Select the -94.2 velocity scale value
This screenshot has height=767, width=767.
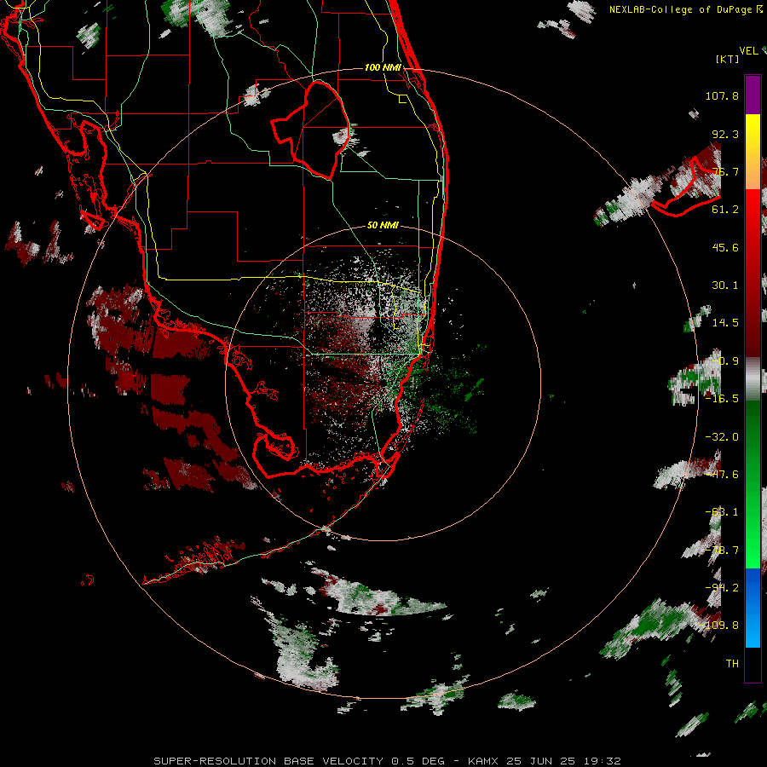(x=722, y=588)
